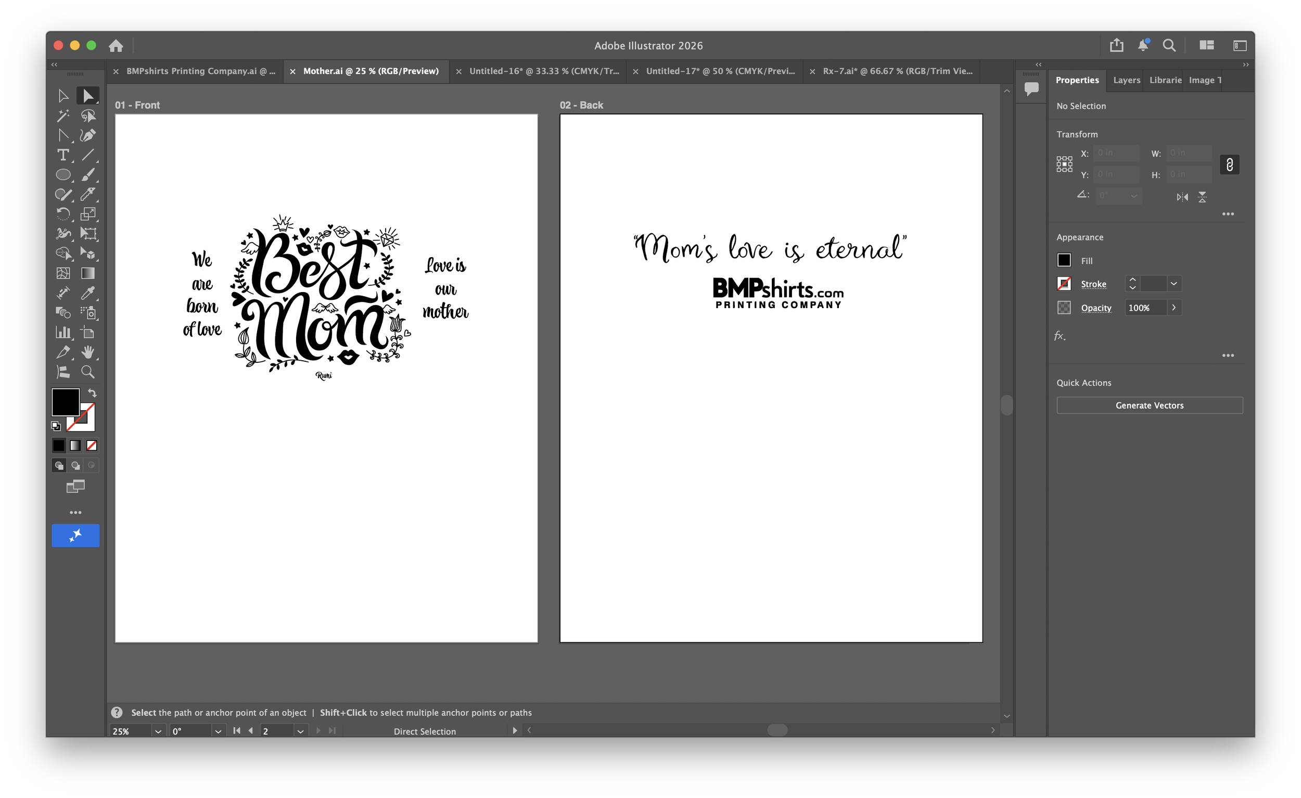The height and width of the screenshot is (798, 1301).
Task: Expand the Opacity slider arrow
Action: [x=1174, y=307]
